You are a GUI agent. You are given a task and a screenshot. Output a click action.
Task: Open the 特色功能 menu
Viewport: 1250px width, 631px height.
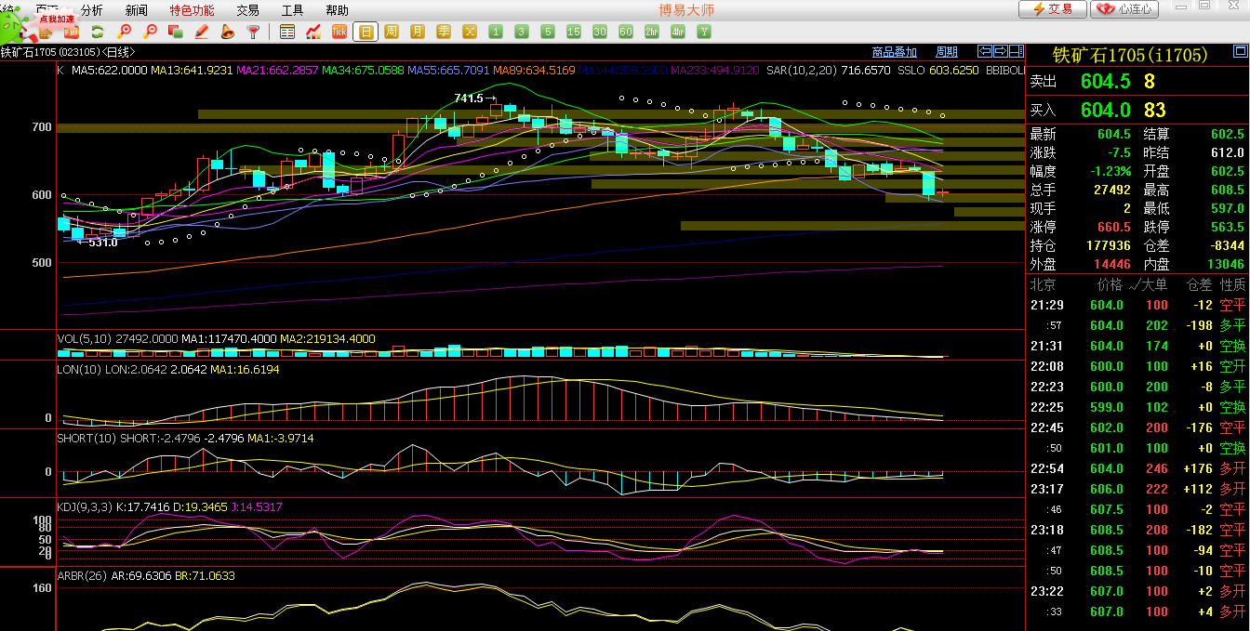[x=192, y=10]
